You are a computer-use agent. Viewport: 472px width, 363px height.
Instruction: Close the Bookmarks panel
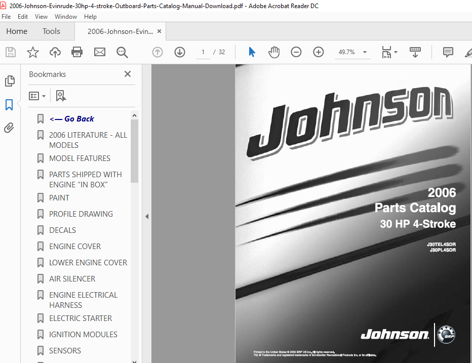(128, 74)
